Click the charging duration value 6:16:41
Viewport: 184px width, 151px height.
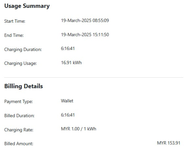(x=68, y=49)
